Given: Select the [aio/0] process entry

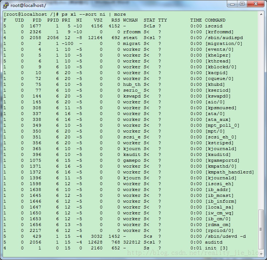Looking at the screenshot, I should (215, 102).
